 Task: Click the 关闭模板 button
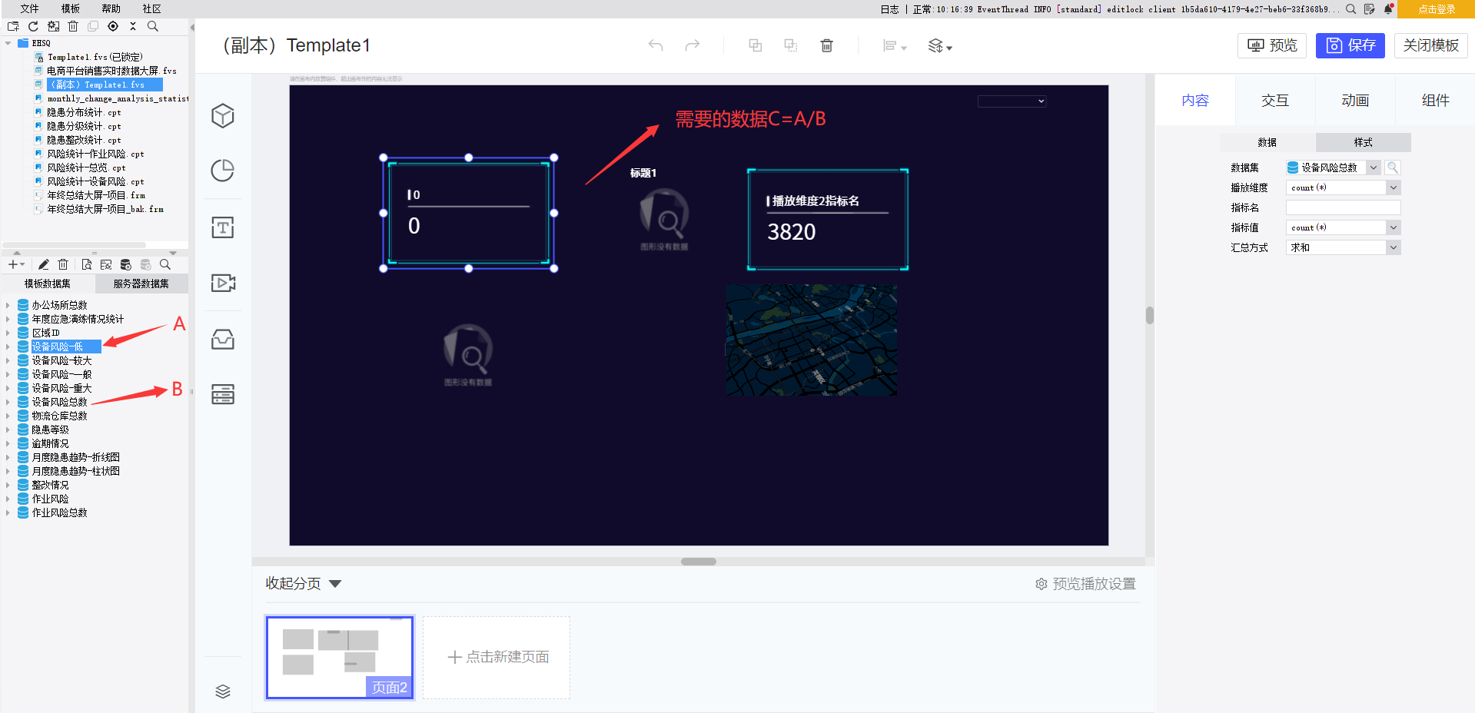pyautogui.click(x=1430, y=45)
